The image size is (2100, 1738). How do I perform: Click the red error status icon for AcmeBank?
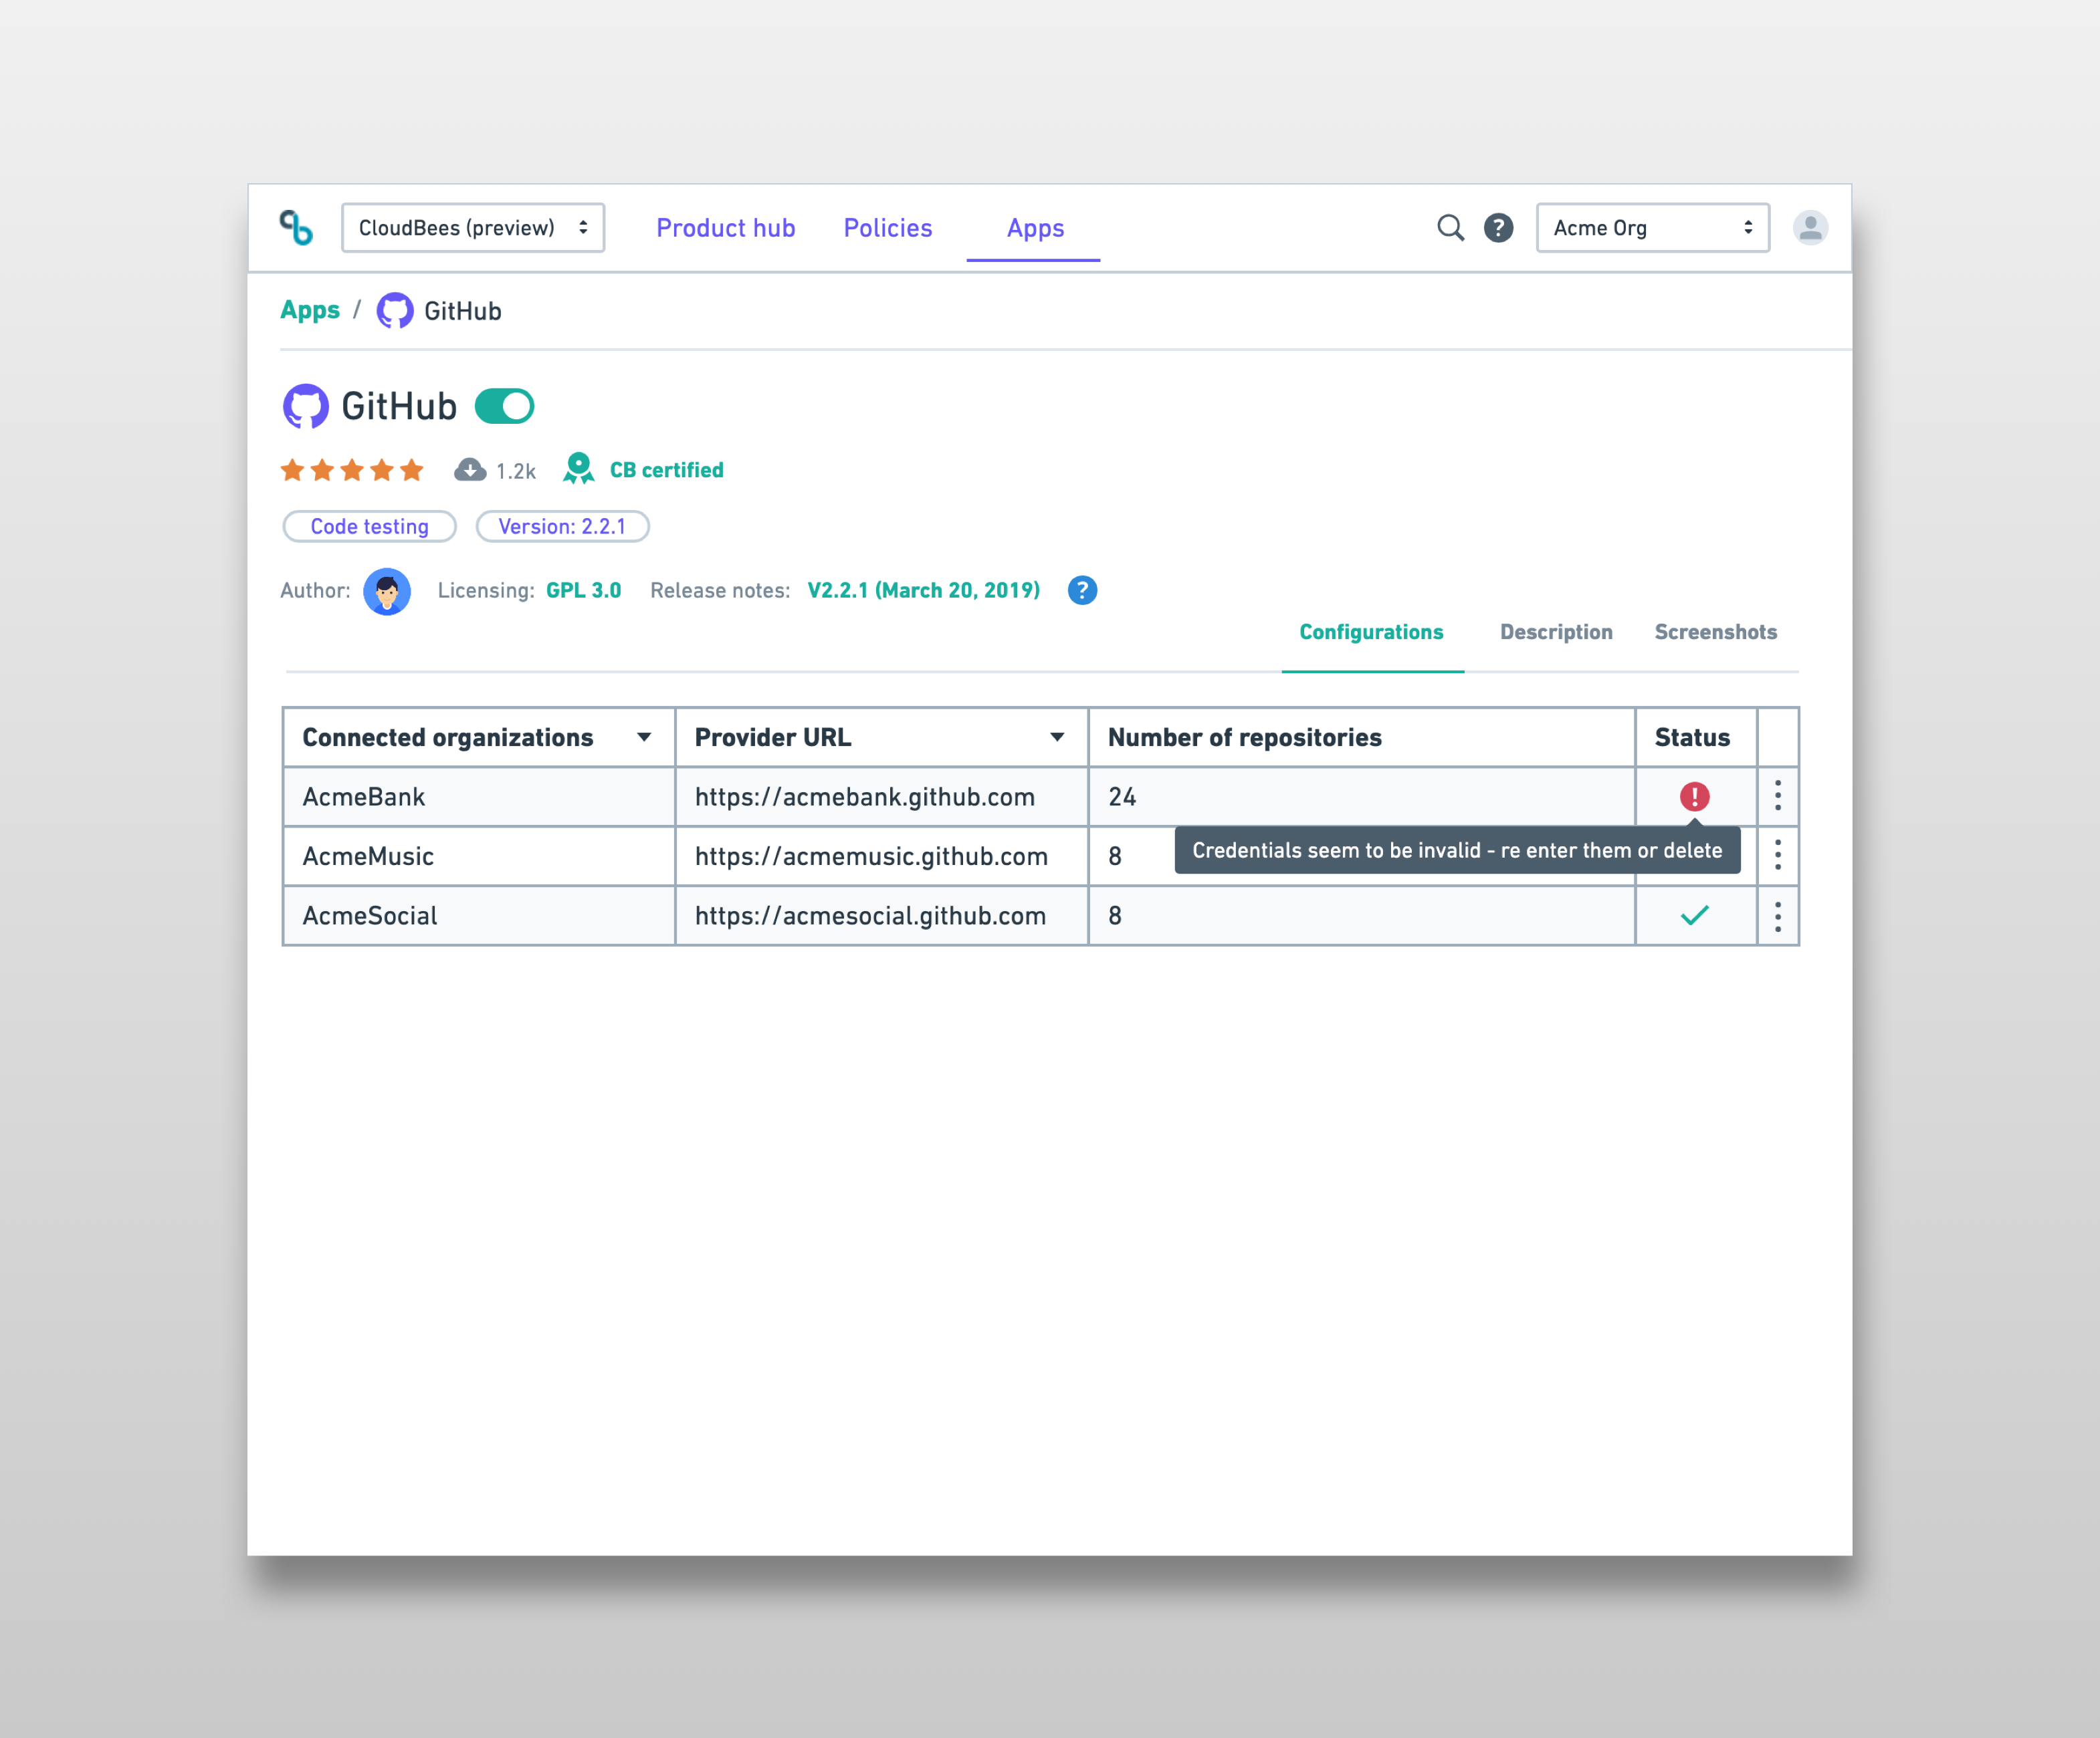click(1694, 797)
